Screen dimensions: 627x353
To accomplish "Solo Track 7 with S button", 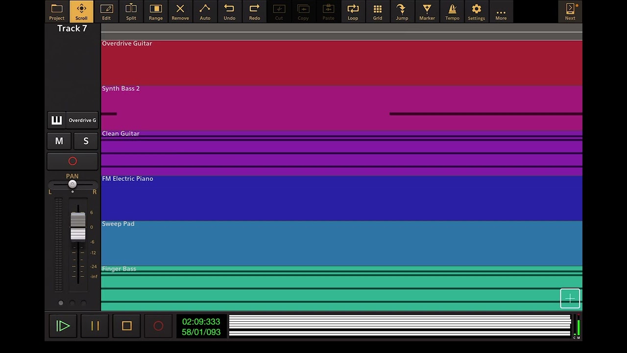I will click(86, 141).
